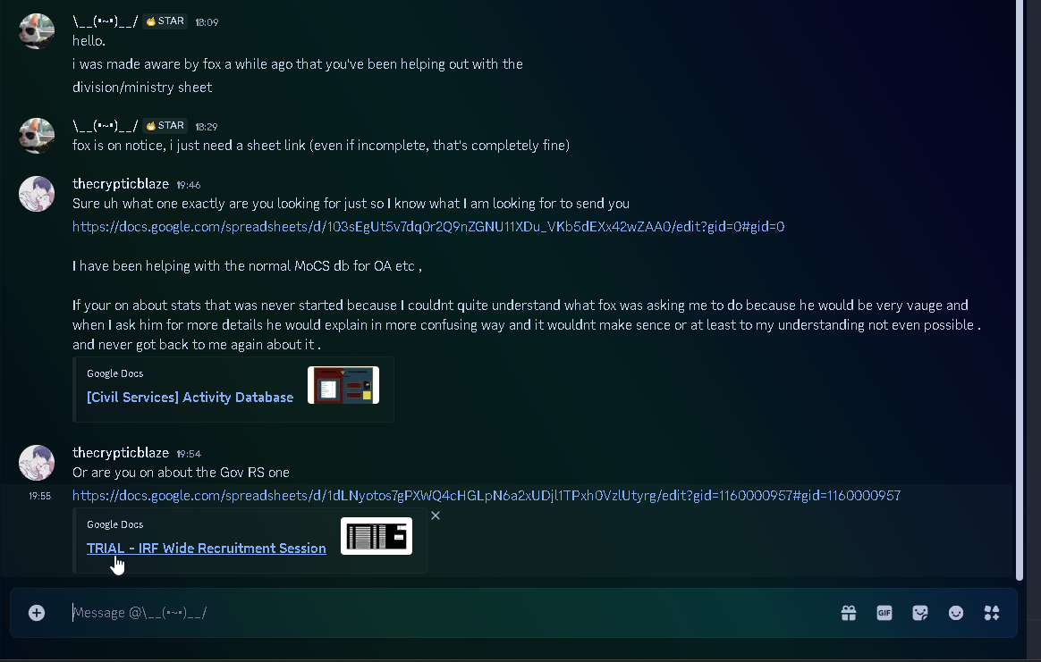The width and height of the screenshot is (1041, 662).
Task: Click the Civil Services embed thumbnail image
Action: [343, 385]
